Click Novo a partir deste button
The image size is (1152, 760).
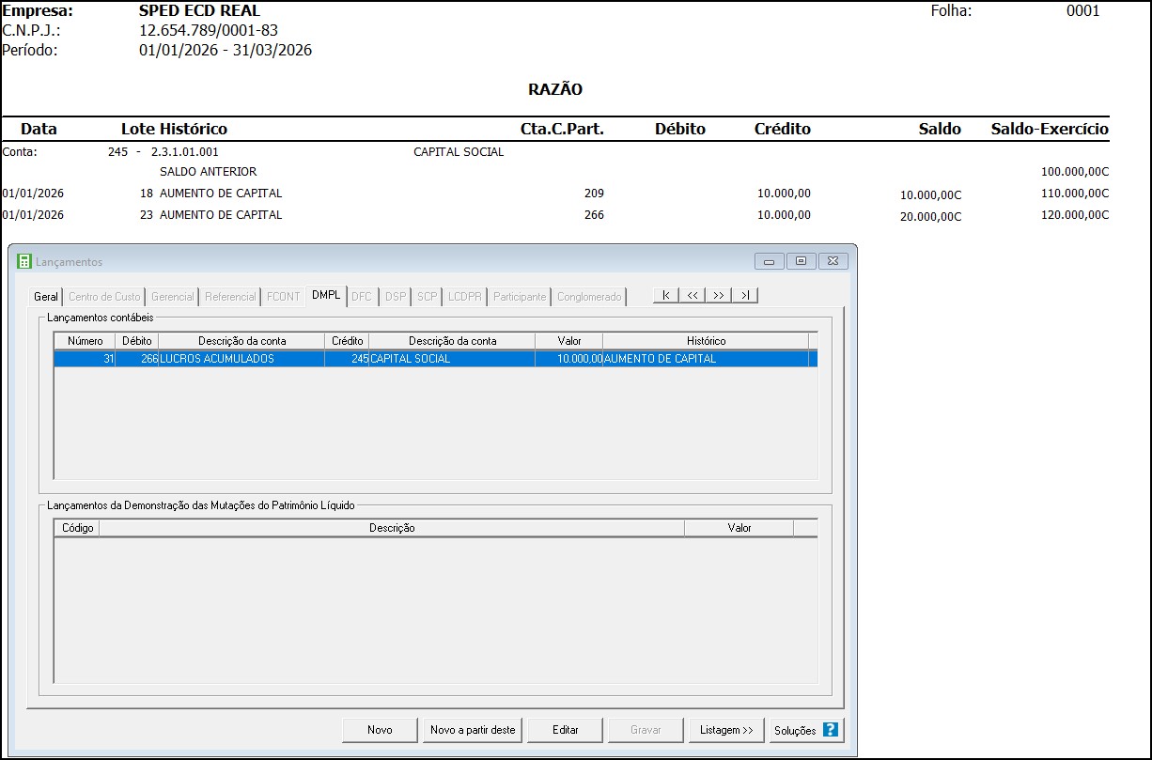pos(473,730)
